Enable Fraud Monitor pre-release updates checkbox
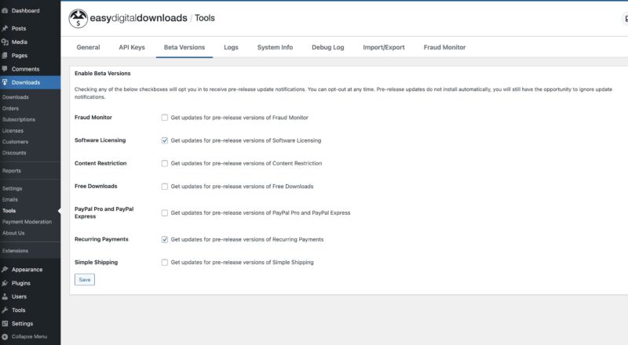Image resolution: width=628 pixels, height=345 pixels. pyautogui.click(x=165, y=118)
